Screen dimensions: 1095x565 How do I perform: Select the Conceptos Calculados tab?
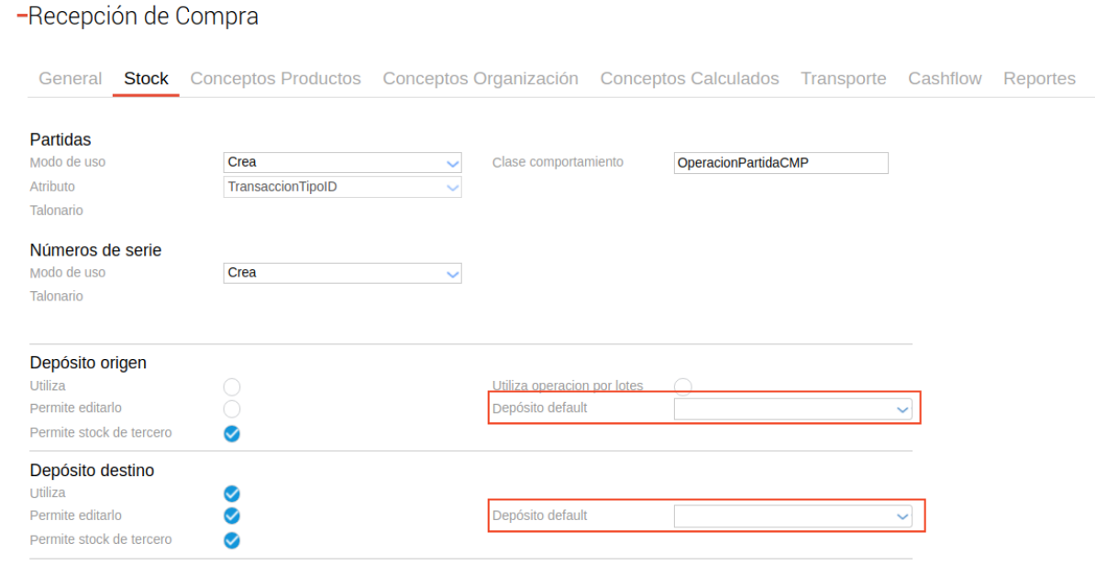[689, 79]
